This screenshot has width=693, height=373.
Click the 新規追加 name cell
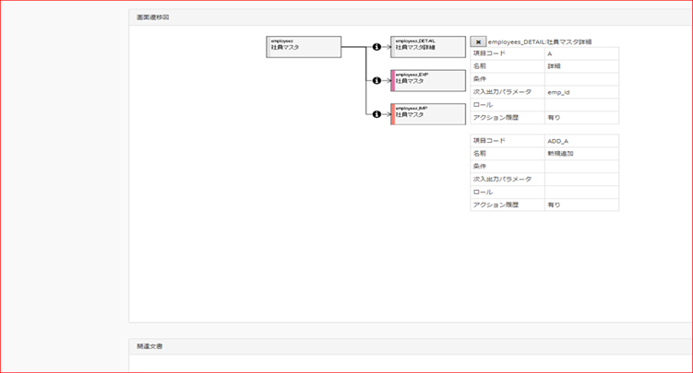(581, 154)
